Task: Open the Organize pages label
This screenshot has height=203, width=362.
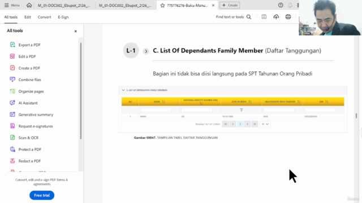Action: 31,91
